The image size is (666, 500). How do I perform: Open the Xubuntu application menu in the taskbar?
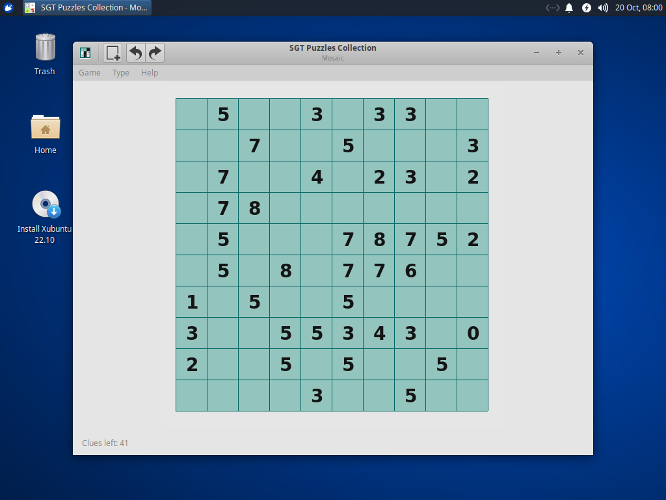pos(8,8)
